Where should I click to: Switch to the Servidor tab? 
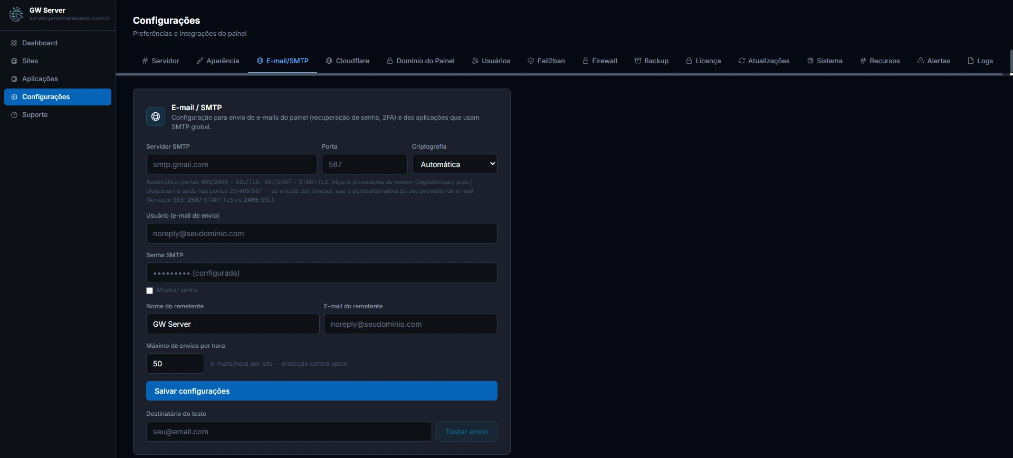[x=161, y=61]
